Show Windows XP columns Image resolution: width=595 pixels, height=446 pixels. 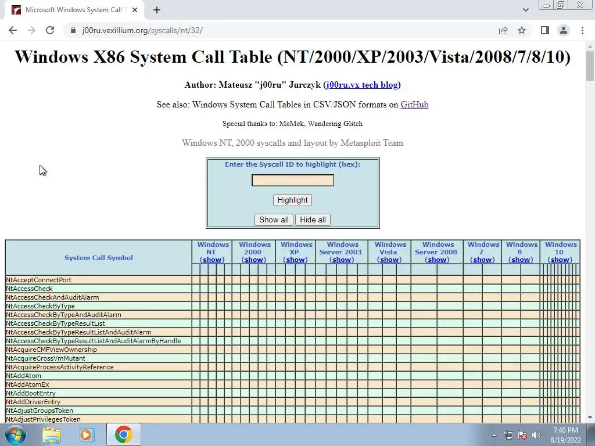click(x=296, y=260)
